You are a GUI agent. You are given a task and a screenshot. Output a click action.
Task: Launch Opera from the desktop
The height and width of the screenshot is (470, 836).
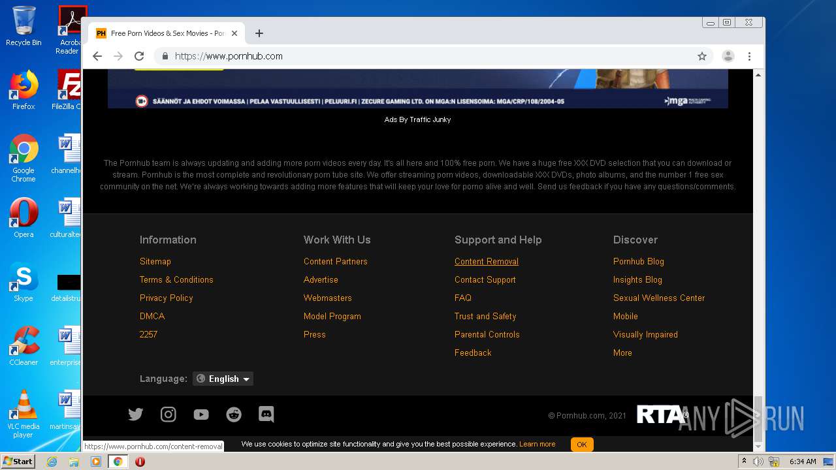coord(24,218)
